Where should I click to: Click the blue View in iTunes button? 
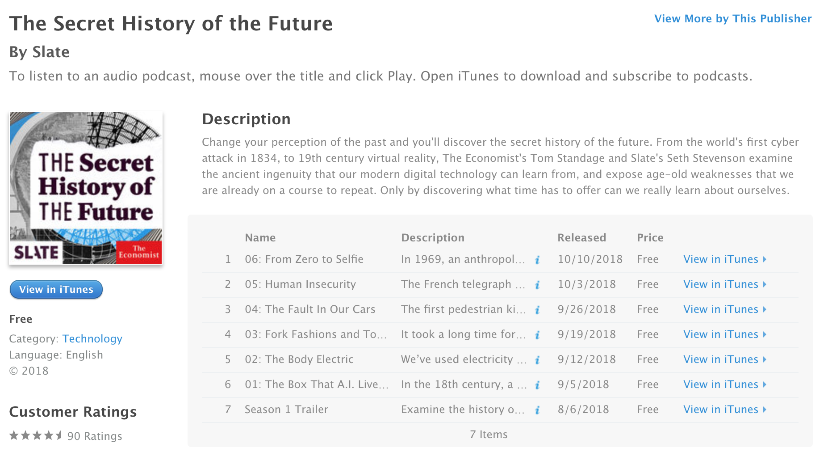pyautogui.click(x=56, y=290)
